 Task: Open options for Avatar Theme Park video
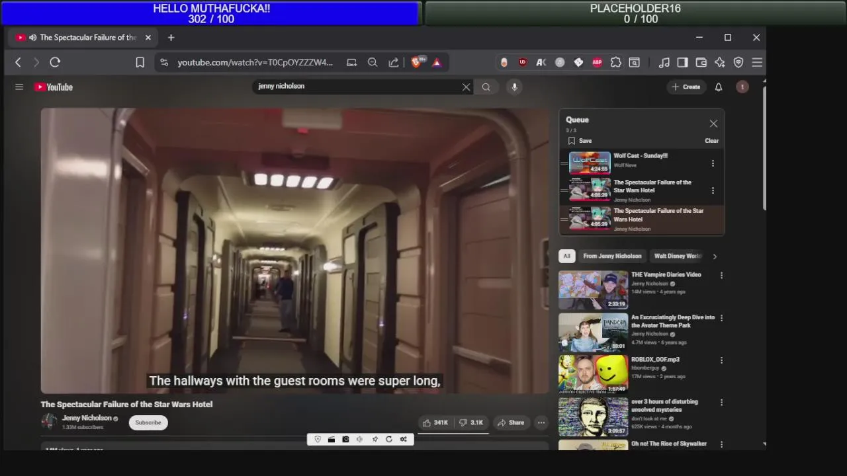click(721, 318)
